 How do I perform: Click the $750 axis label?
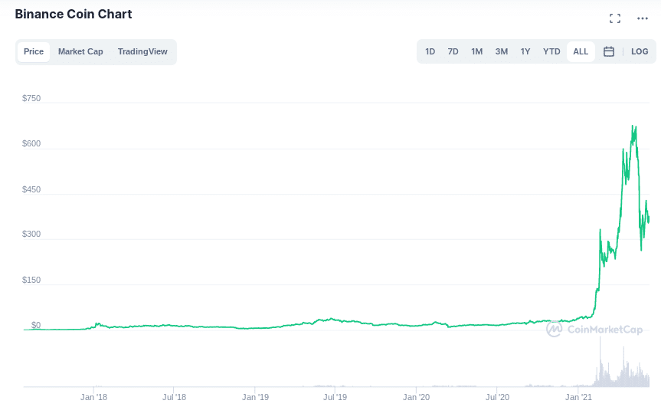pyautogui.click(x=31, y=98)
